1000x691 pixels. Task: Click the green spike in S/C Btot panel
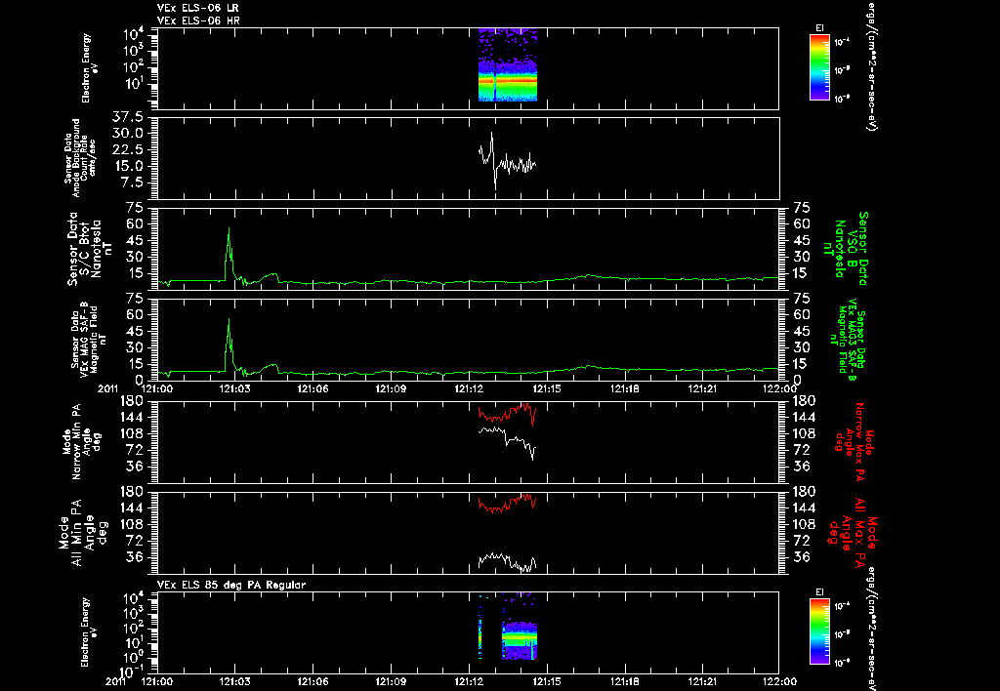pyautogui.click(x=229, y=254)
